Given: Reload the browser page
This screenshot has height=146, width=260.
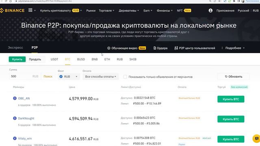Looking at the screenshot, I should pos(6,1).
